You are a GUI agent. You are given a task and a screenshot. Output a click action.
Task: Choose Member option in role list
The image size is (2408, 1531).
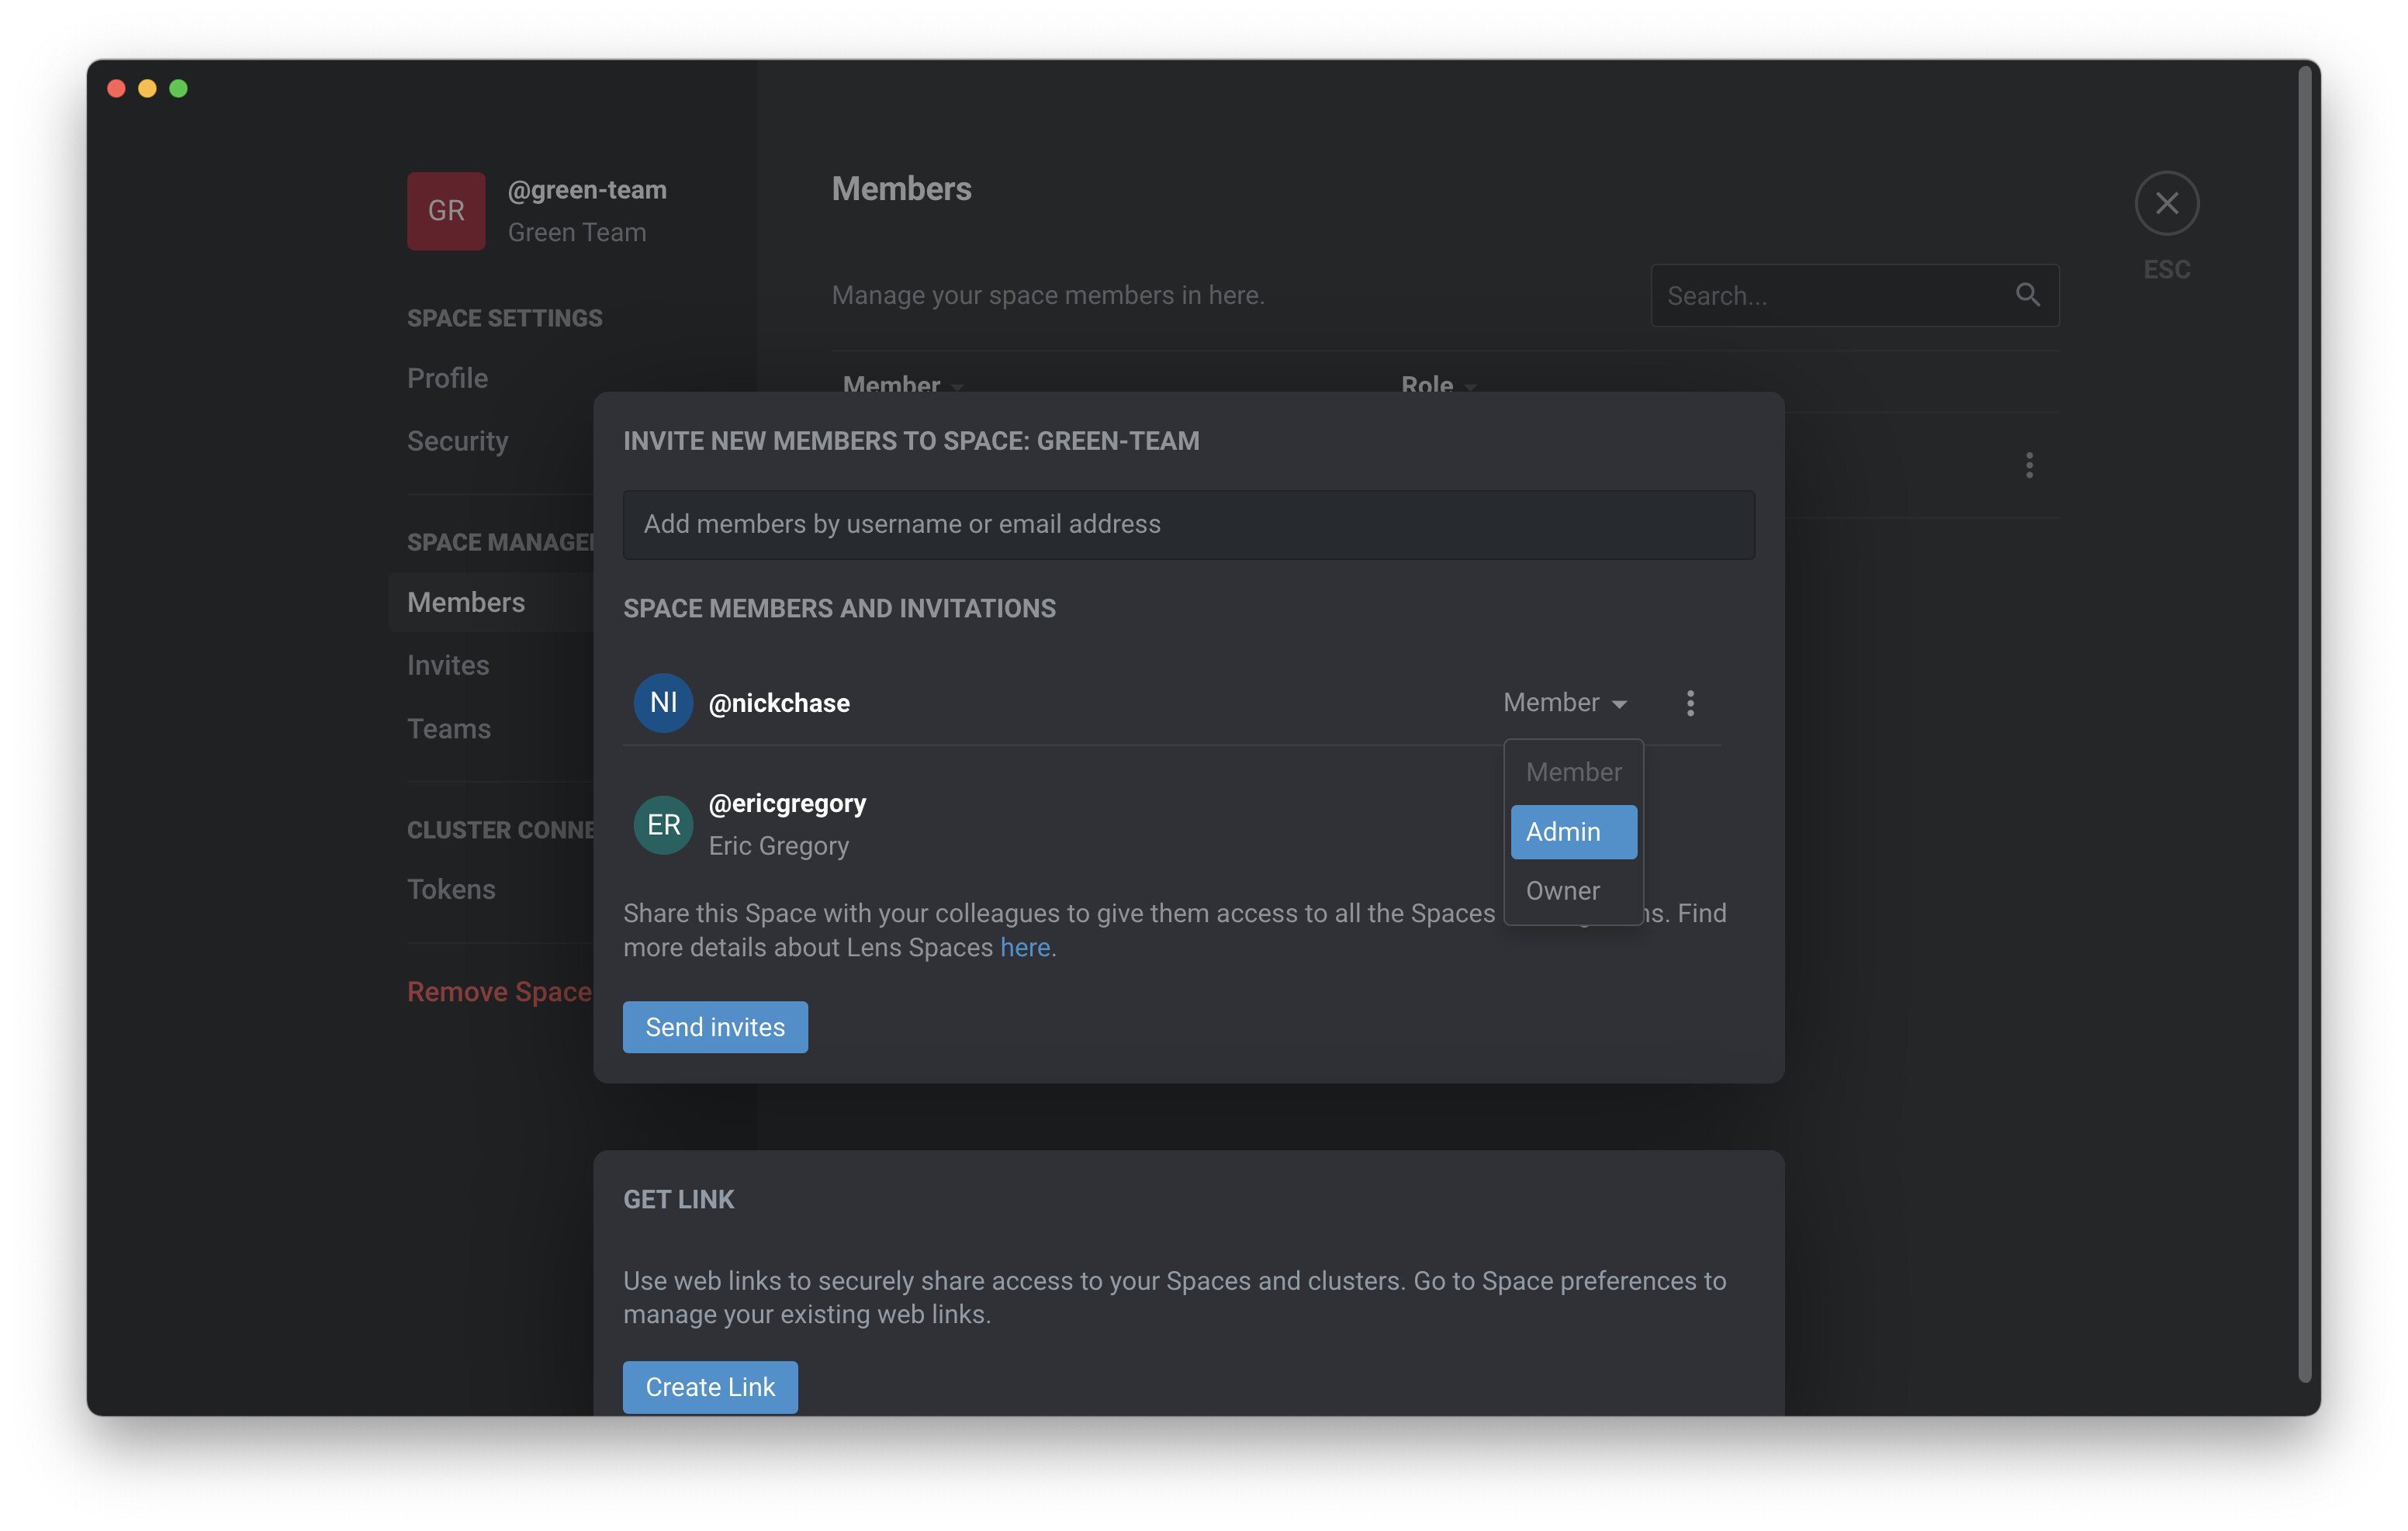[1573, 772]
